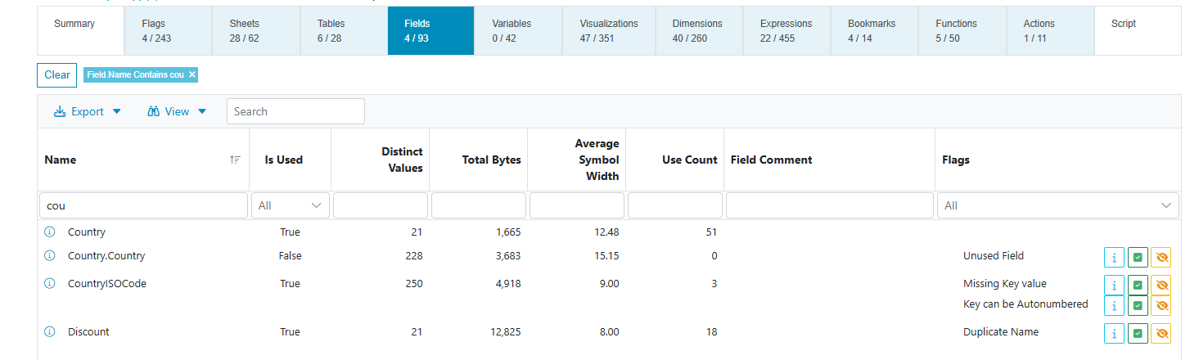Click info icon beside Discount field
This screenshot has height=360, width=1190.
pyautogui.click(x=49, y=332)
